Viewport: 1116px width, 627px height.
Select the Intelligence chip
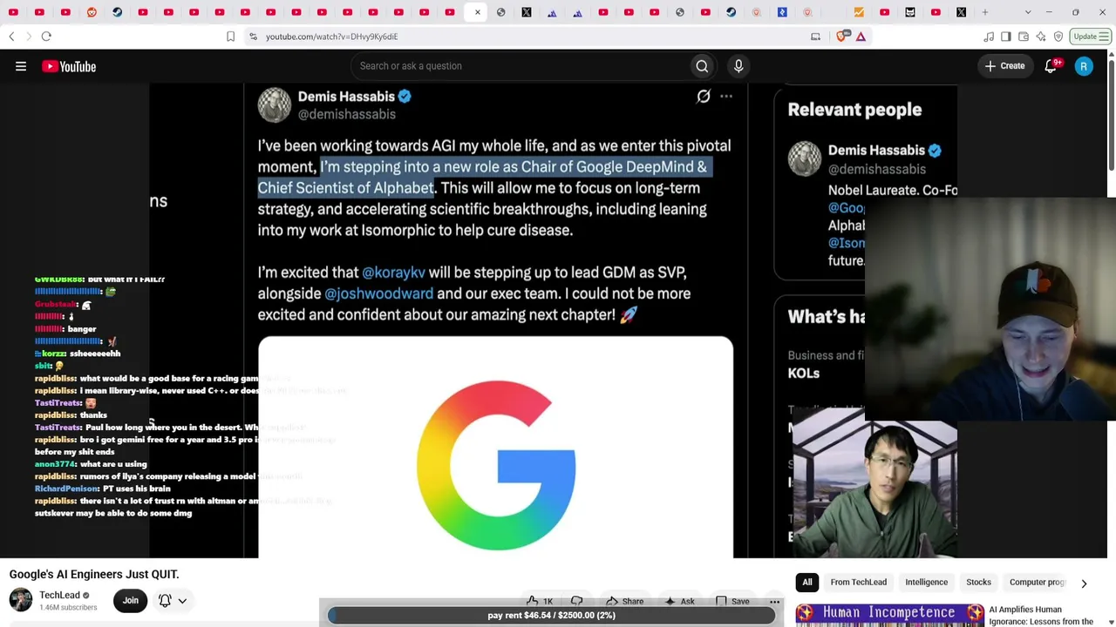[926, 583]
